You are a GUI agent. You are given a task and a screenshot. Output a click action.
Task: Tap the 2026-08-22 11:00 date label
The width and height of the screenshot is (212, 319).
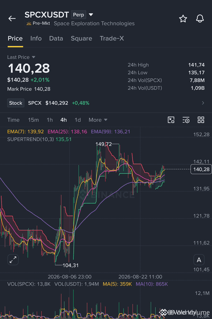140,277
